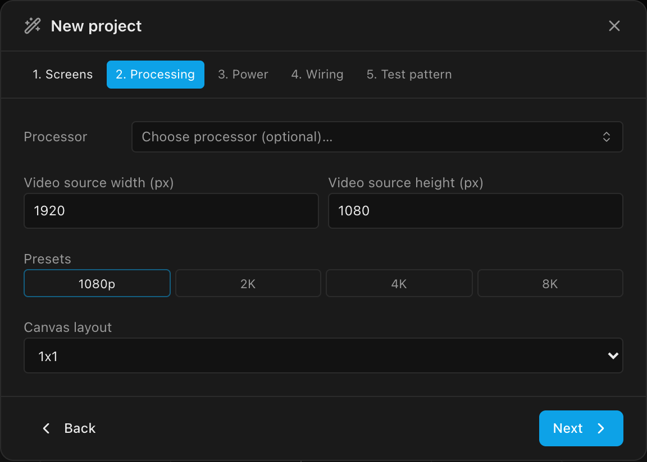Select the 2. Processing tab
The width and height of the screenshot is (647, 462).
[156, 75]
